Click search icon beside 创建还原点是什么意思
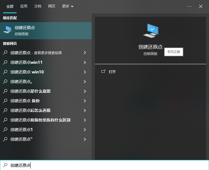The width and height of the screenshot is (209, 170). [x=5, y=91]
